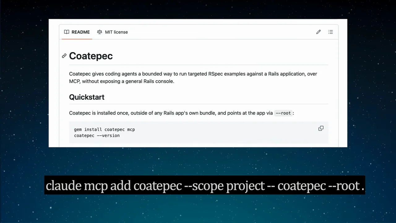This screenshot has width=396, height=223.
Task: Click the inline --root code text
Action: click(x=283, y=113)
